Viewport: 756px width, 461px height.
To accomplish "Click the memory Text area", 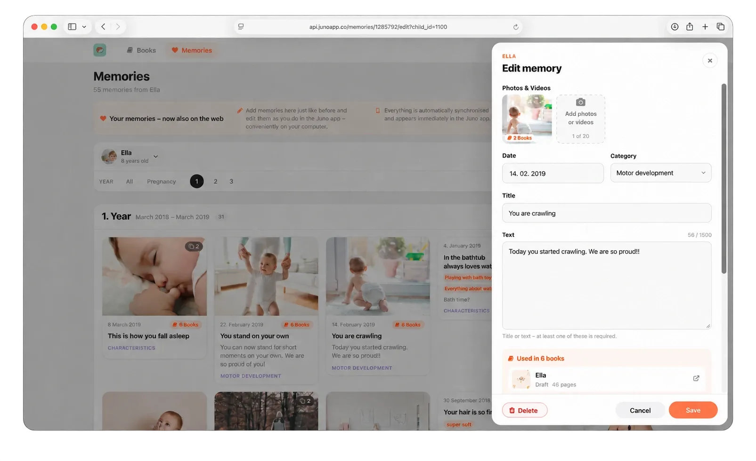I will coord(606,286).
